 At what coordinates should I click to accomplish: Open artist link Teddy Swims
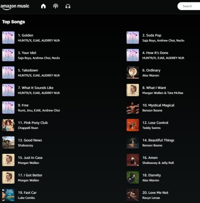pos(151,128)
